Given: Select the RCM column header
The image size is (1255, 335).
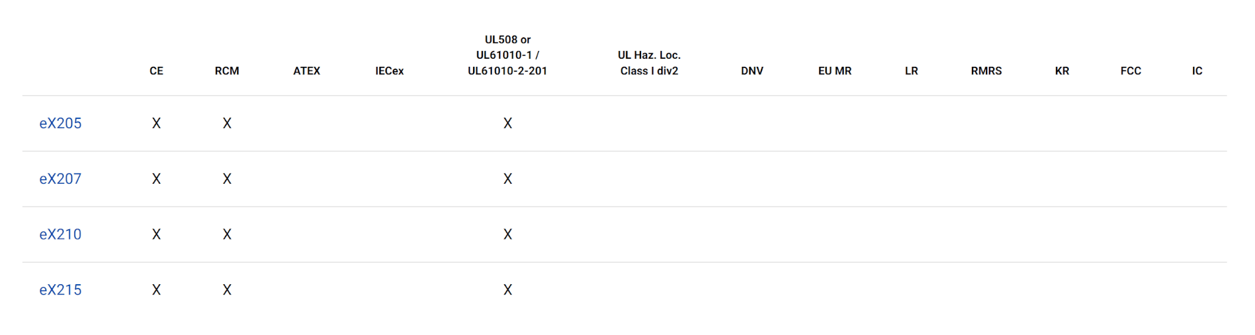Looking at the screenshot, I should click(x=227, y=71).
